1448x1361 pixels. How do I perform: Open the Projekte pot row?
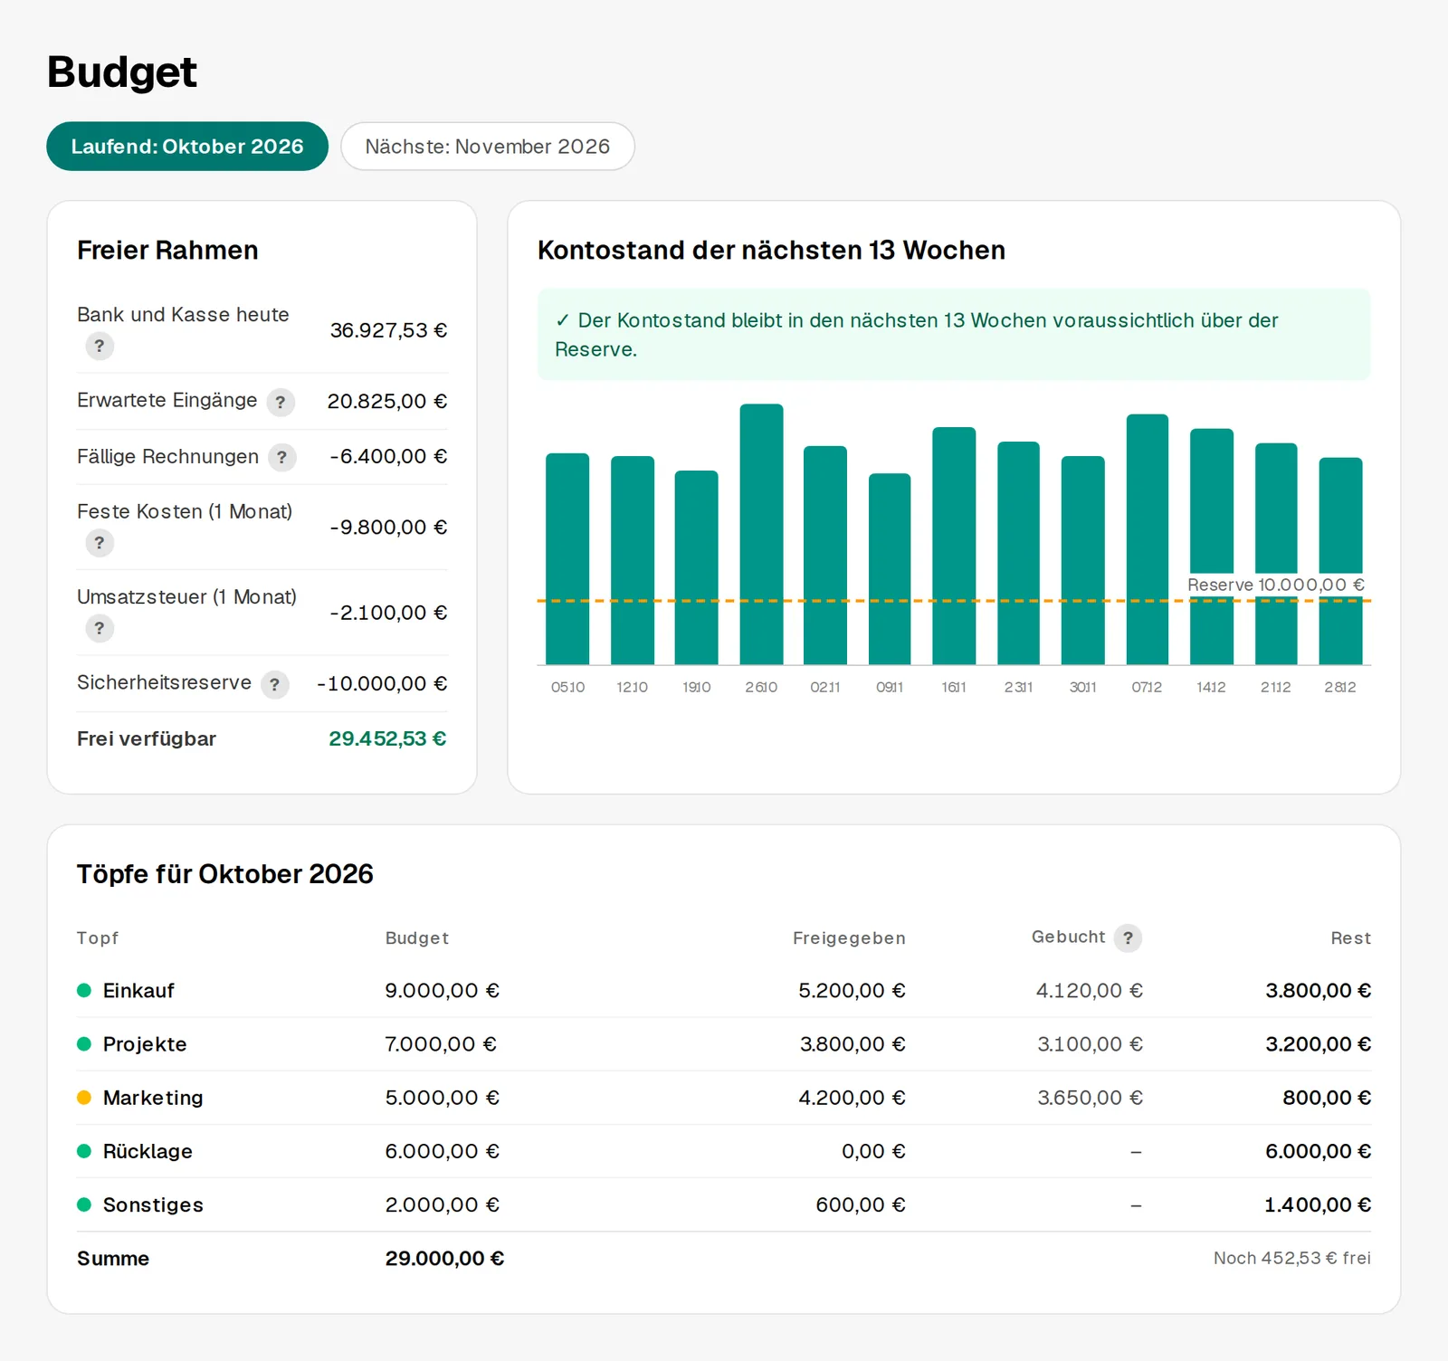coord(724,1044)
